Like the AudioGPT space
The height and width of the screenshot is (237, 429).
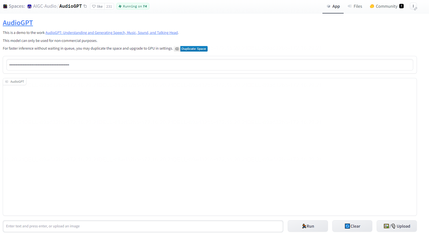click(x=97, y=6)
